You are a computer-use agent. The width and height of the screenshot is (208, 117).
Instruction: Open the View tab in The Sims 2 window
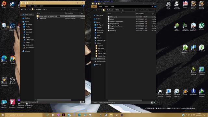pyautogui.click(x=113, y=6)
